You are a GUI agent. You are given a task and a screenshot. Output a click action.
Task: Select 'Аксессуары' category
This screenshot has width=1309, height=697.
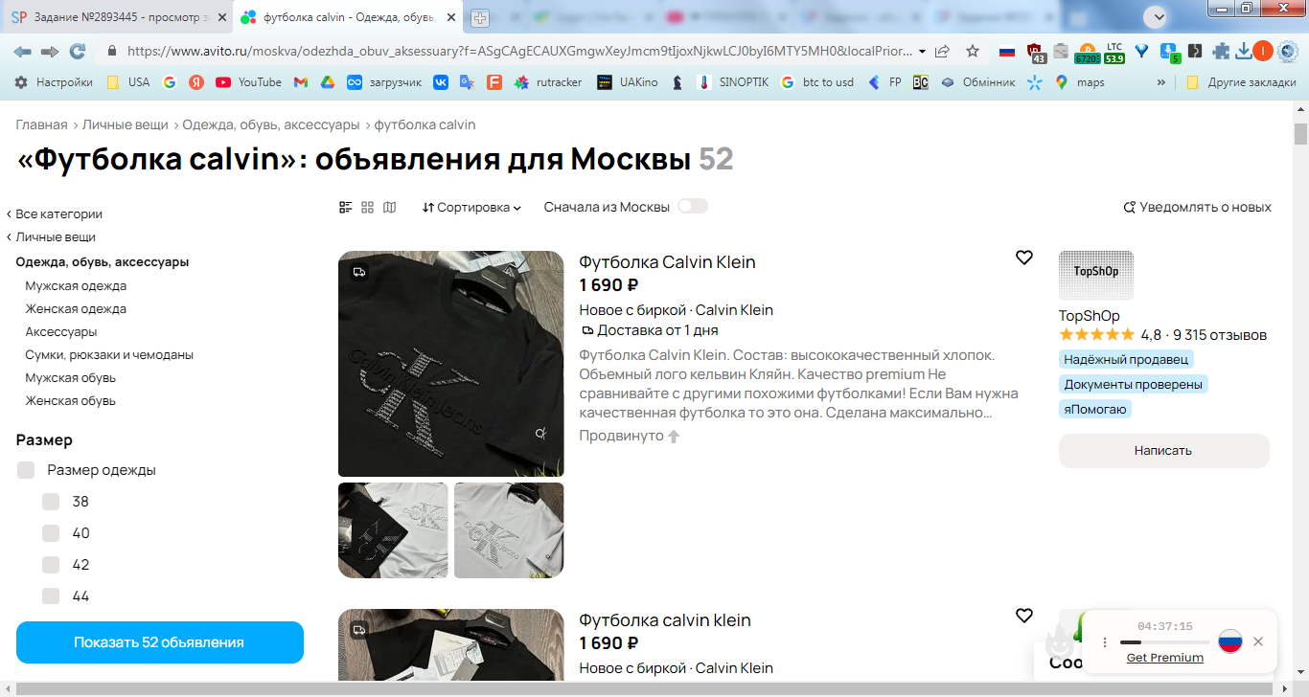pos(61,332)
